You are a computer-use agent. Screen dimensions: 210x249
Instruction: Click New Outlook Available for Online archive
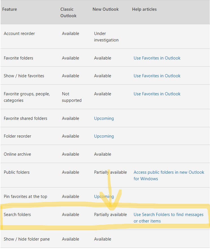[102, 154]
